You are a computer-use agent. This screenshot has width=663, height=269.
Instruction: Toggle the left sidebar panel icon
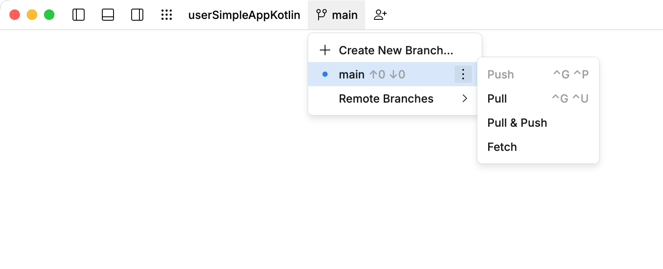(79, 15)
